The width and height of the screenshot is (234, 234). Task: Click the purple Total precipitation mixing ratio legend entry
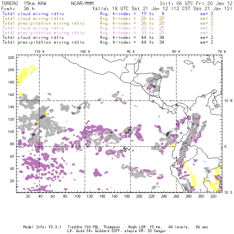pos(43,33)
